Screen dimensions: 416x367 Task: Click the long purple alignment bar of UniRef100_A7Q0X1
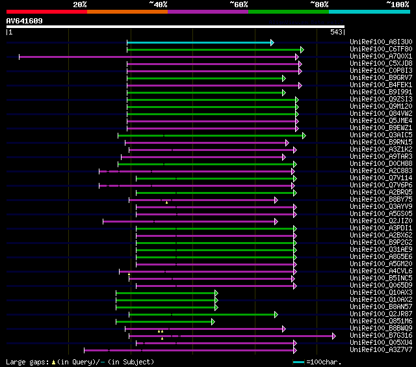[159, 57]
